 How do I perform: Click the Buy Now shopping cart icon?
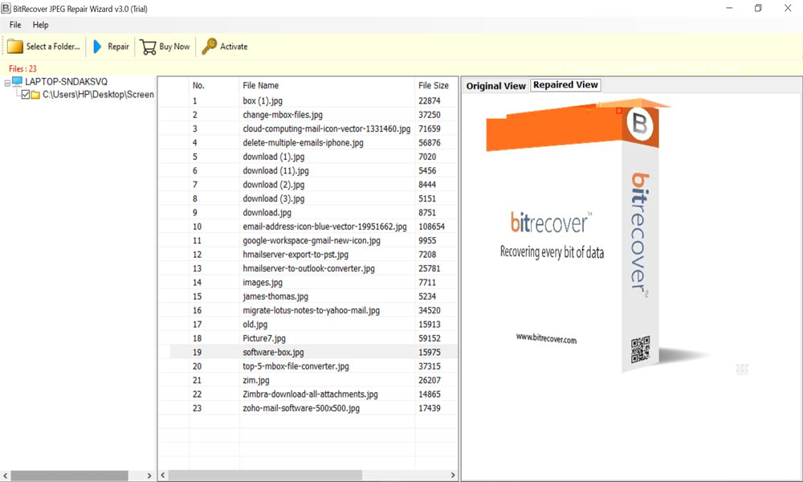click(148, 47)
